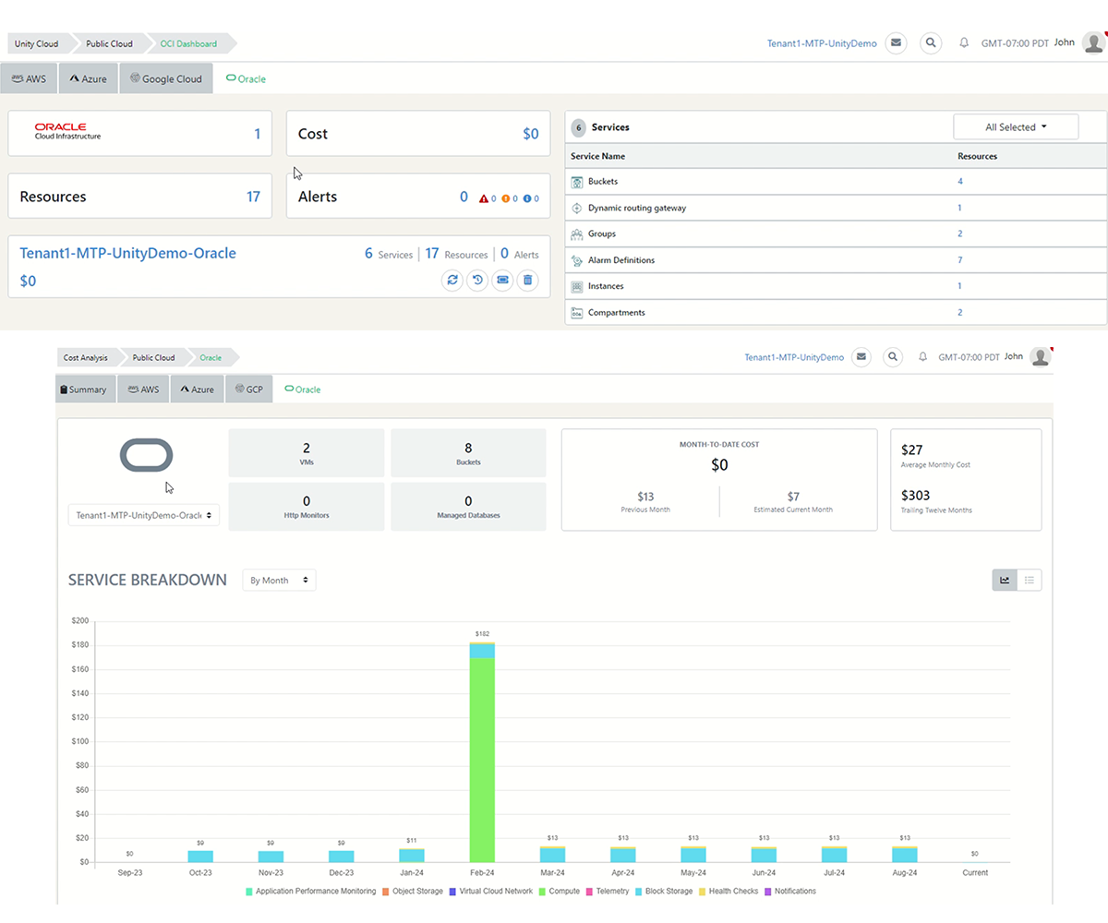Toggle the Compute legend swatch
Viewport: 1108px width, 923px height.
(x=542, y=892)
